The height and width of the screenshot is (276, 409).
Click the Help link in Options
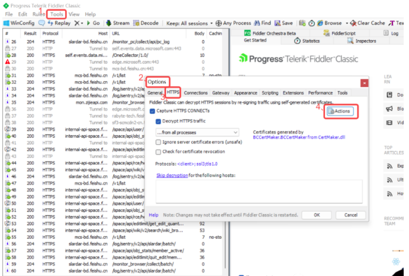(154, 215)
